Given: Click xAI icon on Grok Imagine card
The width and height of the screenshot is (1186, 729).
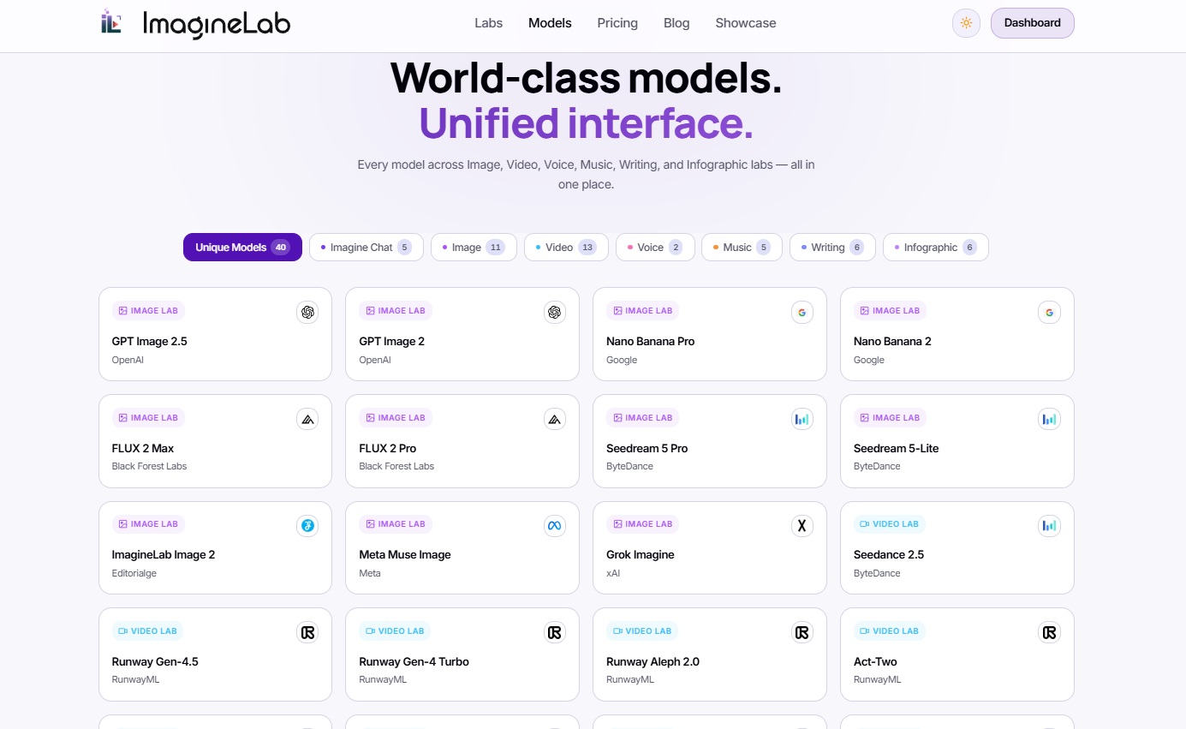Looking at the screenshot, I should 802,525.
